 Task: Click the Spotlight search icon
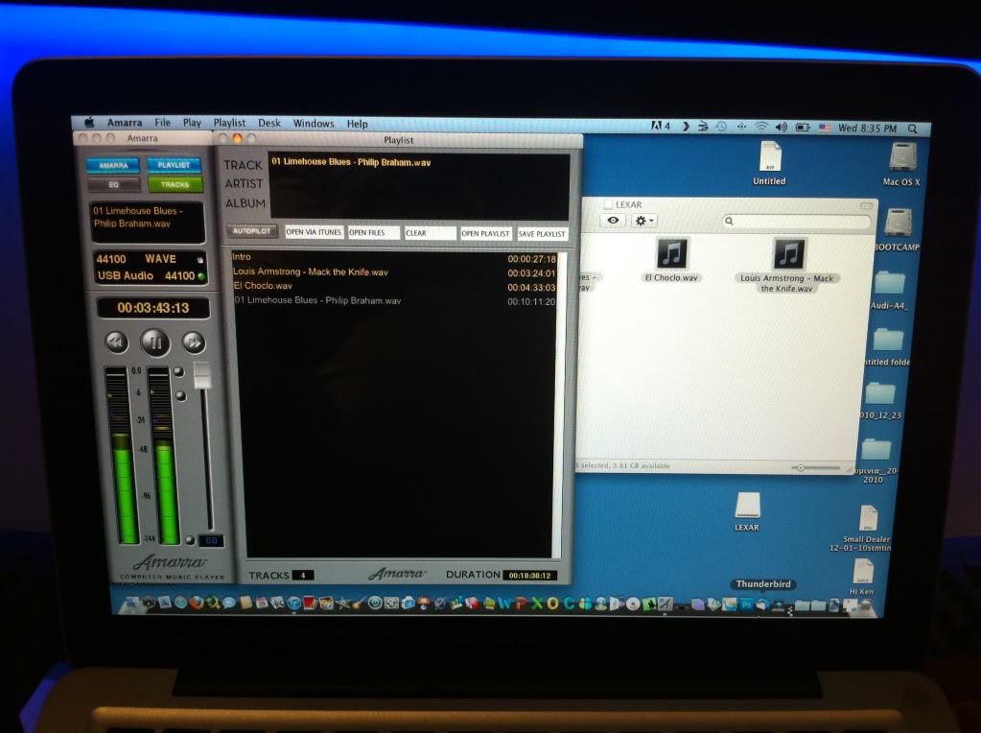pos(913,129)
